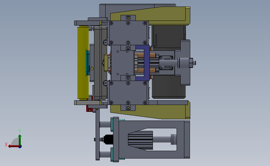The height and width of the screenshot is (166, 270).
Task: Select the yellow cylindrical roller part
Action: pos(83,63)
